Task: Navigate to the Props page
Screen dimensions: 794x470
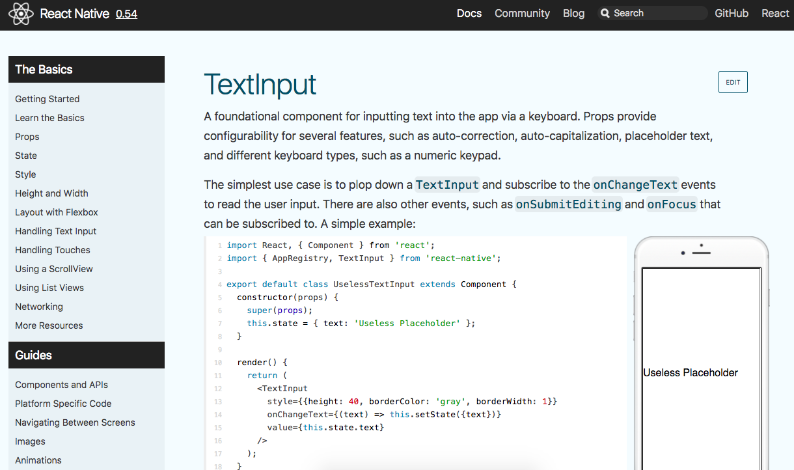Action: coord(27,137)
